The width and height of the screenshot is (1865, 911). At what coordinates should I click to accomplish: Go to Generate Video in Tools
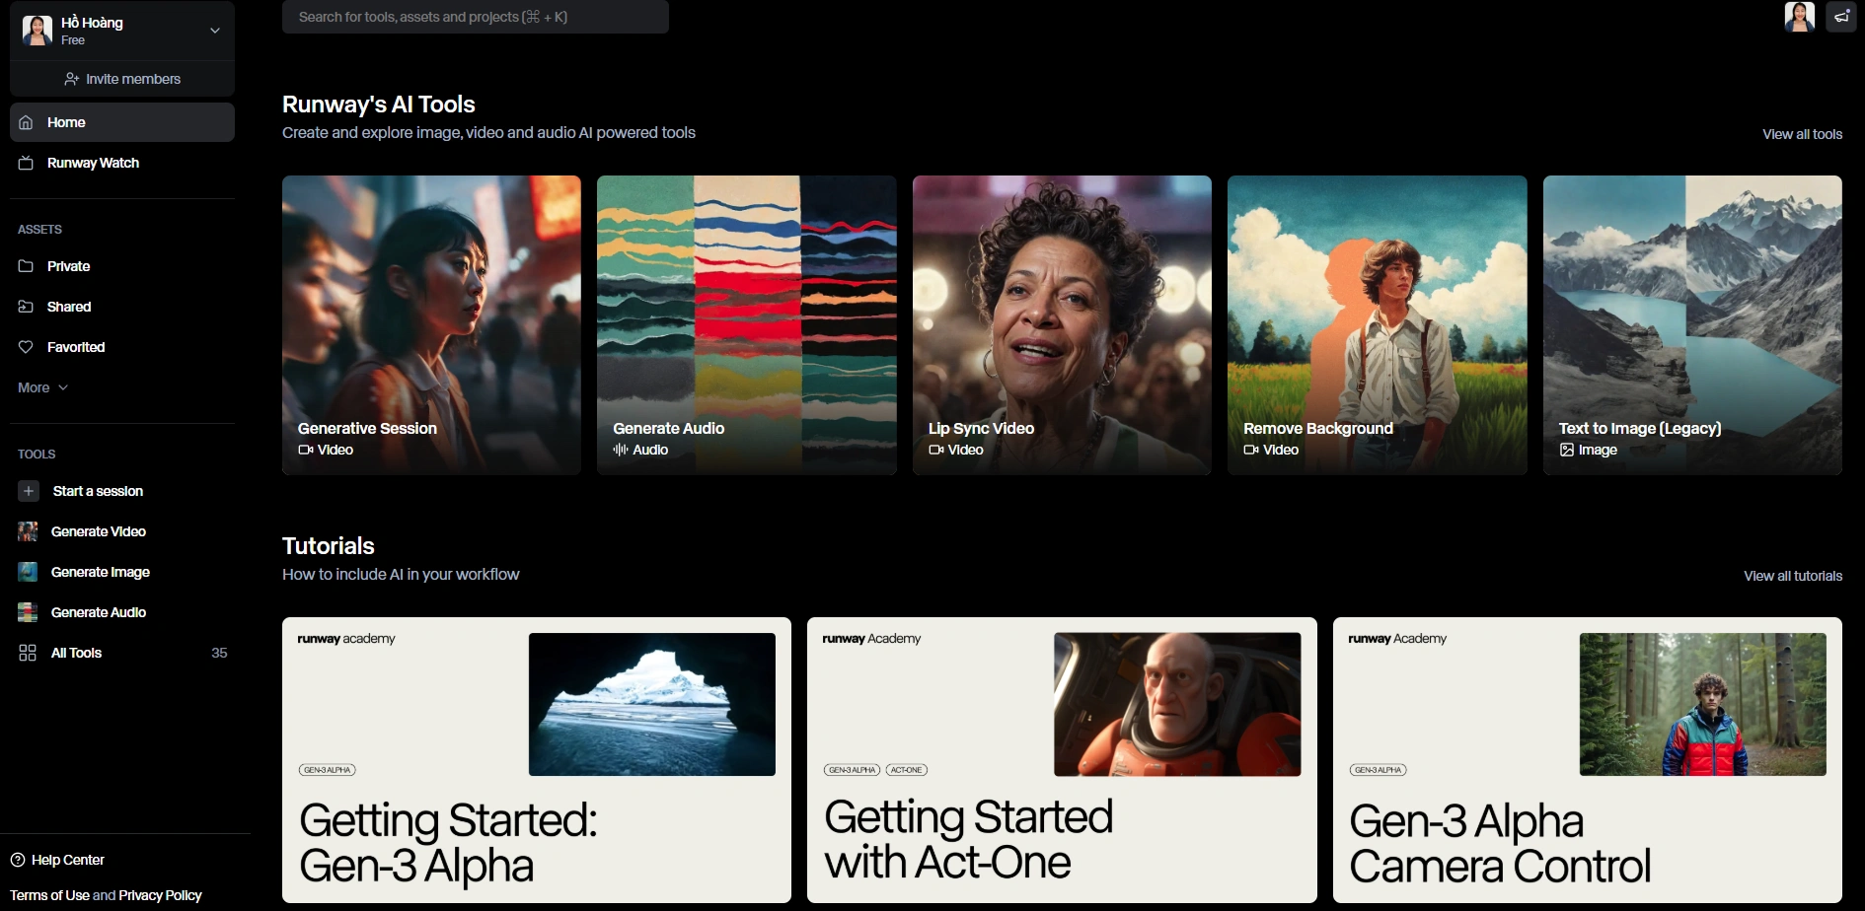tap(122, 531)
